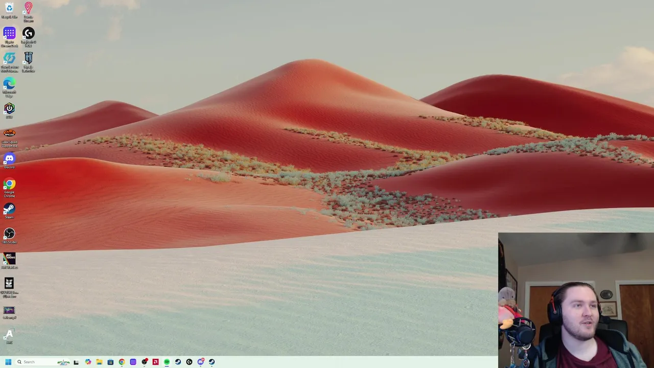Select the OBS Studio desktop shortcut

[9, 236]
